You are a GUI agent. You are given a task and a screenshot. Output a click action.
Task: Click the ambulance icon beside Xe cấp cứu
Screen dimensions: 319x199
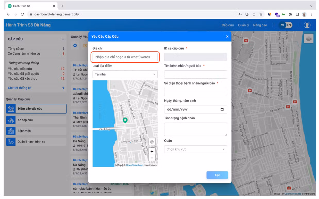(x=11, y=120)
